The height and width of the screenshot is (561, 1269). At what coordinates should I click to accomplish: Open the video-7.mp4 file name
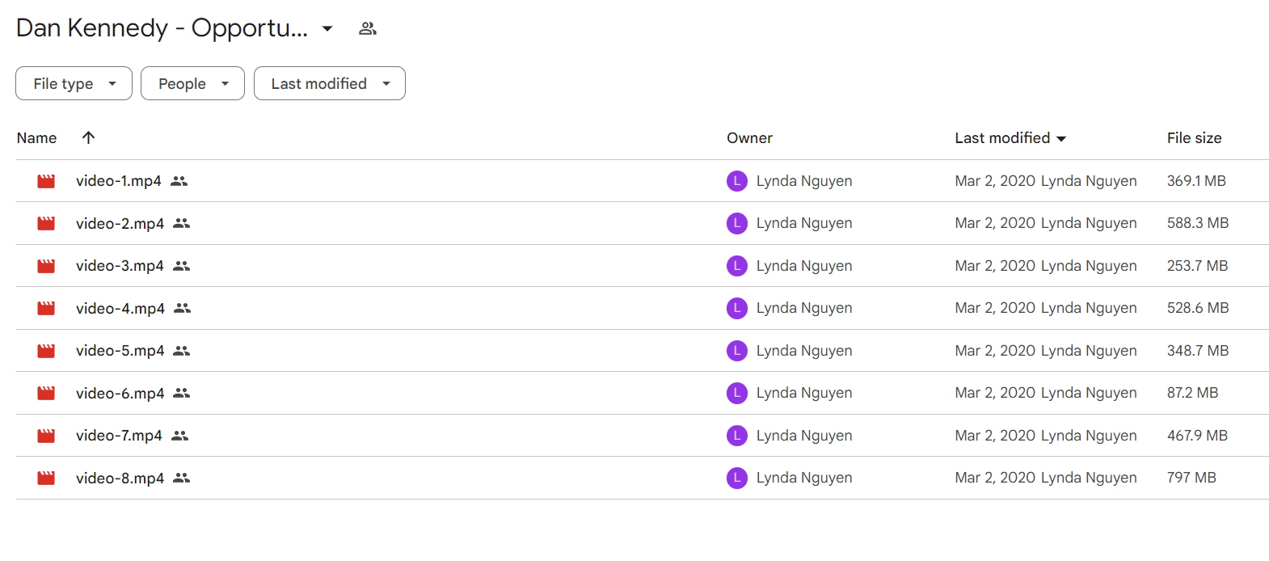[x=119, y=436]
